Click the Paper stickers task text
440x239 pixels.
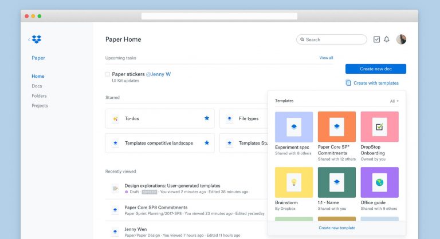point(128,74)
